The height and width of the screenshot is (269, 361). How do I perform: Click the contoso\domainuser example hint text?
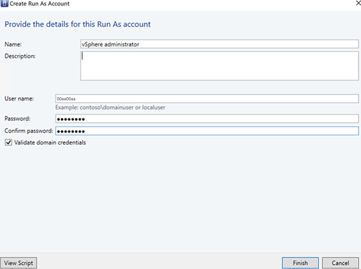pos(110,107)
